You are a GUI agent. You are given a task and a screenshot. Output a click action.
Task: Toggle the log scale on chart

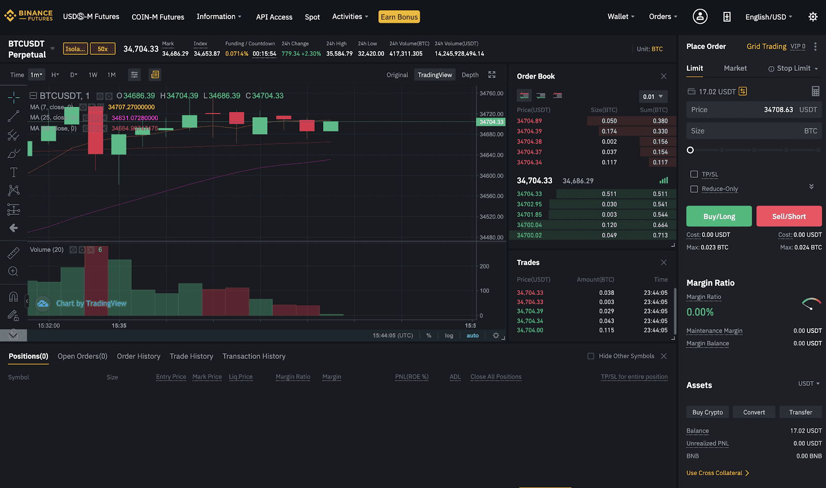(449, 336)
